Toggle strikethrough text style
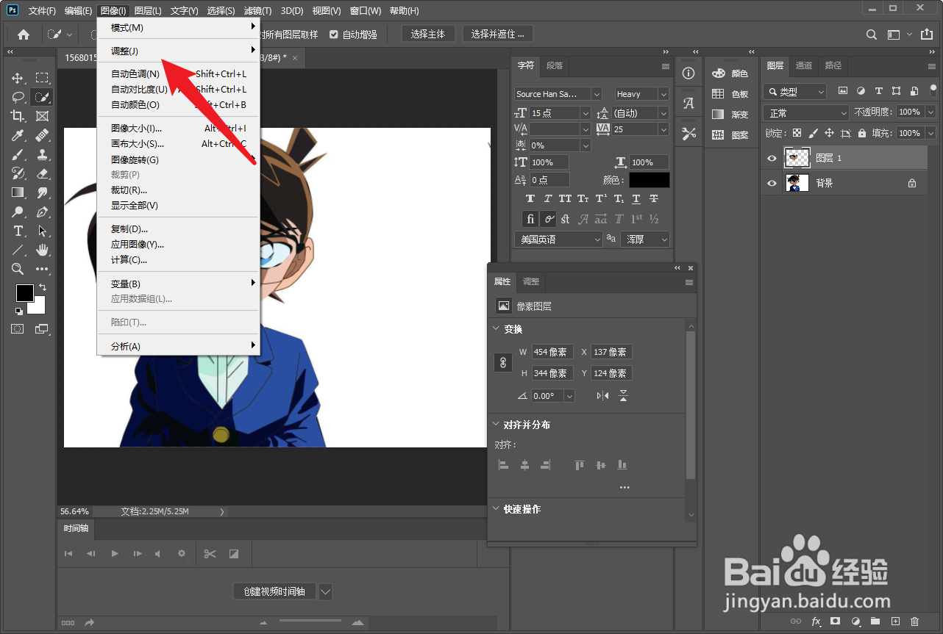Screen dimensions: 943x634 click(x=654, y=199)
